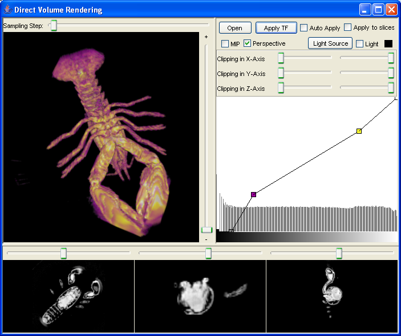
Task: Click the first slice position slider handle
Action: 64,253
